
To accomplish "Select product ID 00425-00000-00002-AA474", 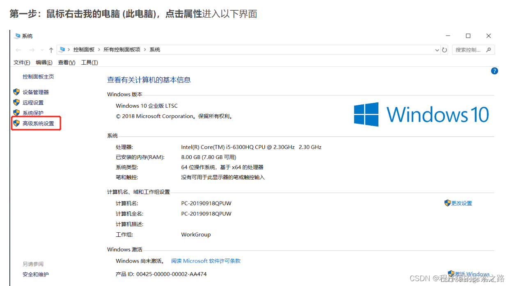I will 172,274.
